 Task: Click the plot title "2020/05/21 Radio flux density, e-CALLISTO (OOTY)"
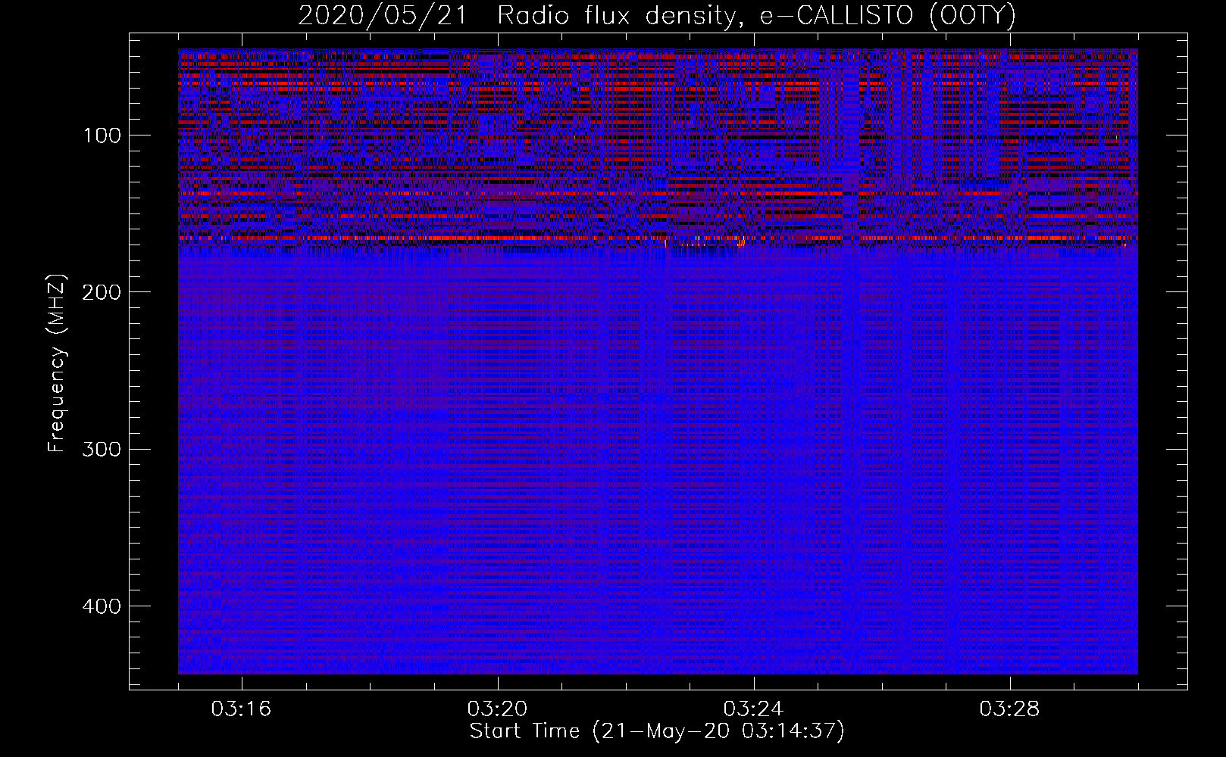pos(657,16)
